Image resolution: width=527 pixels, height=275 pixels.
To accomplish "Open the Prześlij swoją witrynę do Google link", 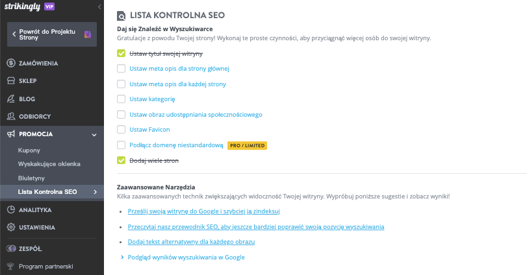I will pos(203,211).
